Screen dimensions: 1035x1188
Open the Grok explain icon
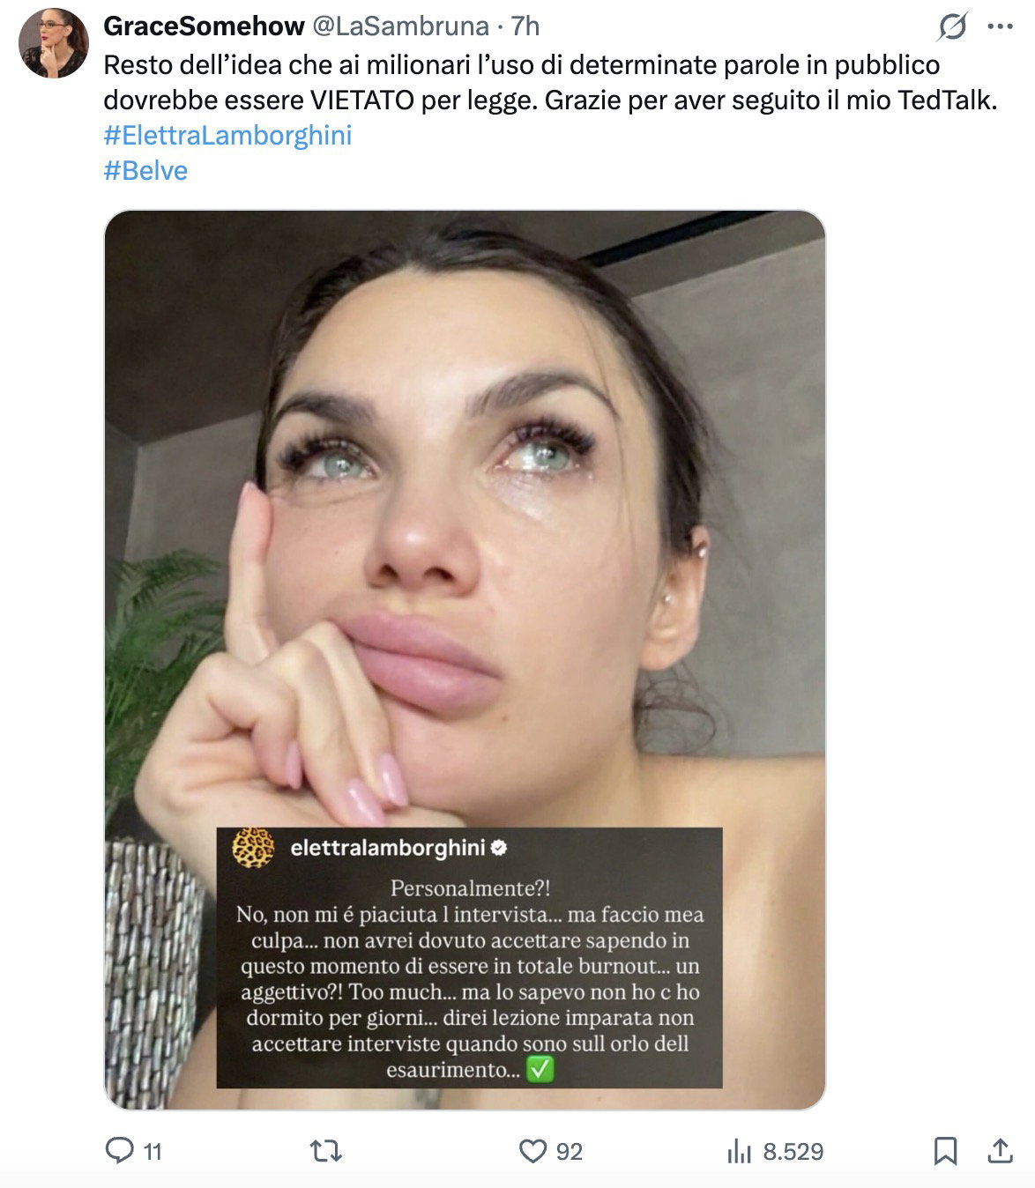pyautogui.click(x=952, y=26)
